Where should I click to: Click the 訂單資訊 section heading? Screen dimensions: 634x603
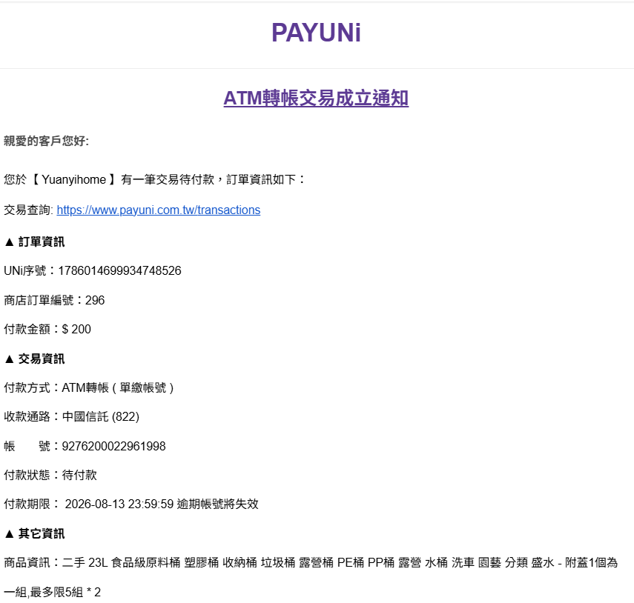(34, 242)
